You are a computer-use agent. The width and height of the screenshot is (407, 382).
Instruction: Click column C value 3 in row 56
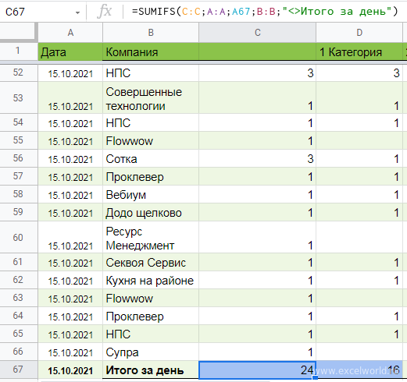click(258, 158)
